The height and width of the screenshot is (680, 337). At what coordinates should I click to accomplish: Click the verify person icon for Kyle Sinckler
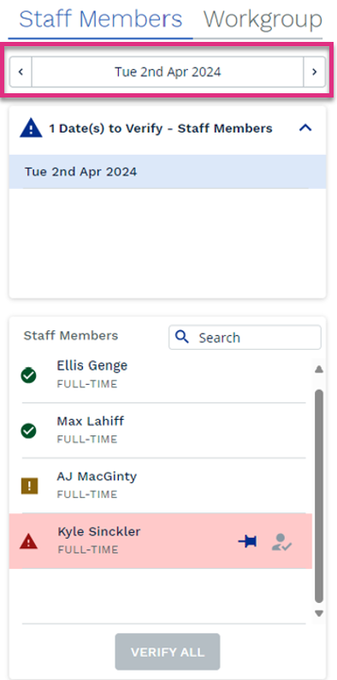(x=282, y=542)
